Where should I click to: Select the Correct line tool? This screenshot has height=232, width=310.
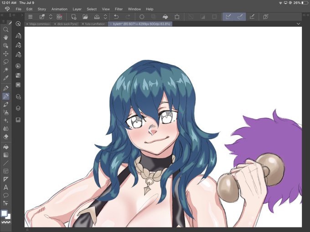click(x=6, y=203)
